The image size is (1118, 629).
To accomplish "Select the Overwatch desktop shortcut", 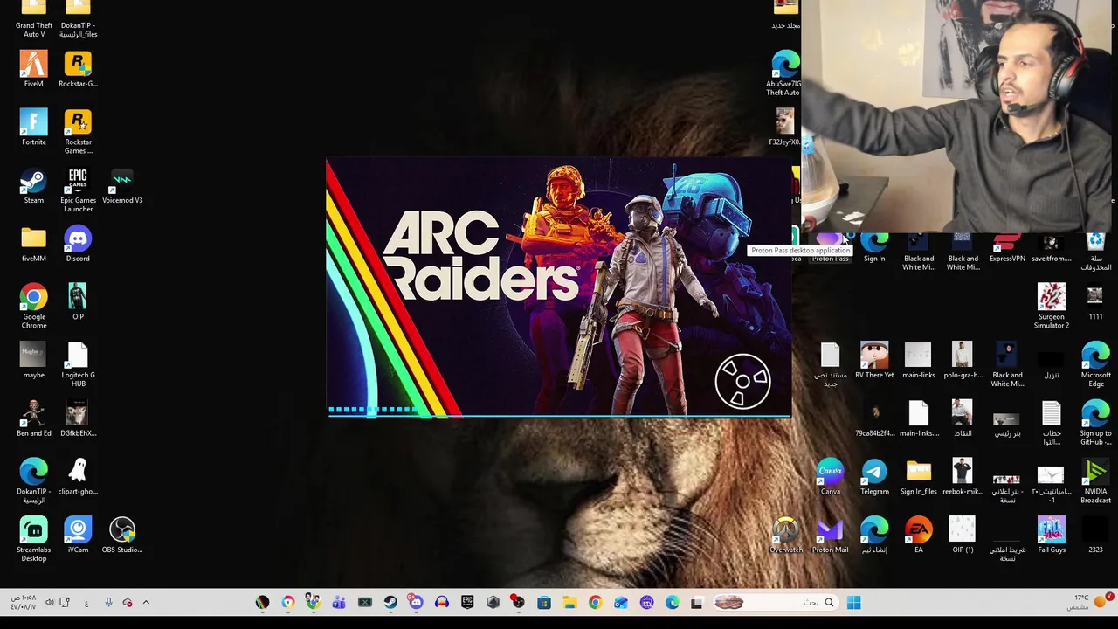I will coord(785,536).
